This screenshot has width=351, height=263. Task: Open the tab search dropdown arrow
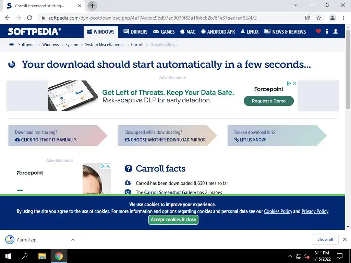coord(296,5)
